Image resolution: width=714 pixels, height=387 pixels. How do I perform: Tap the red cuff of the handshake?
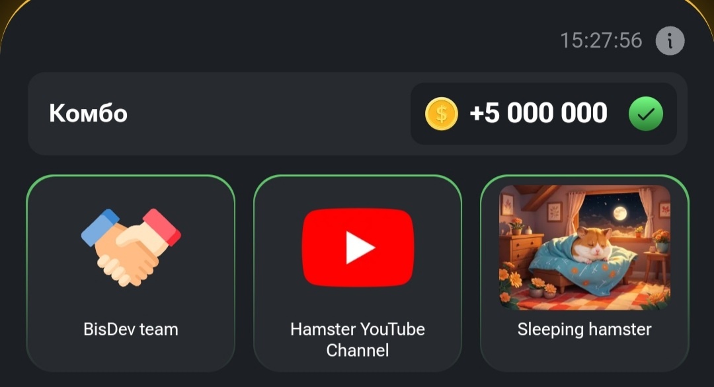point(163,227)
